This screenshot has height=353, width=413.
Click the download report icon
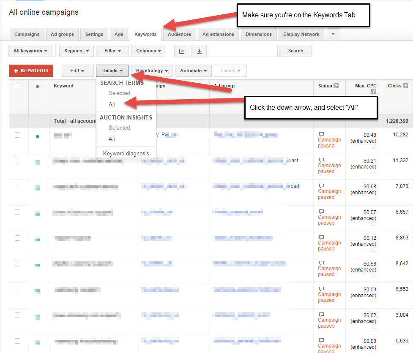pos(199,51)
